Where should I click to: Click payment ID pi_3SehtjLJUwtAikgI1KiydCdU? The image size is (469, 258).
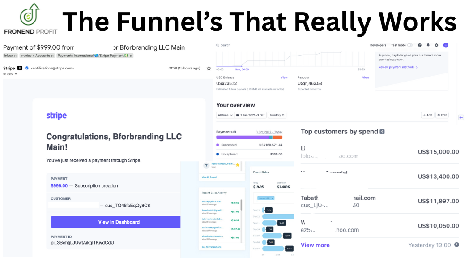point(82,243)
